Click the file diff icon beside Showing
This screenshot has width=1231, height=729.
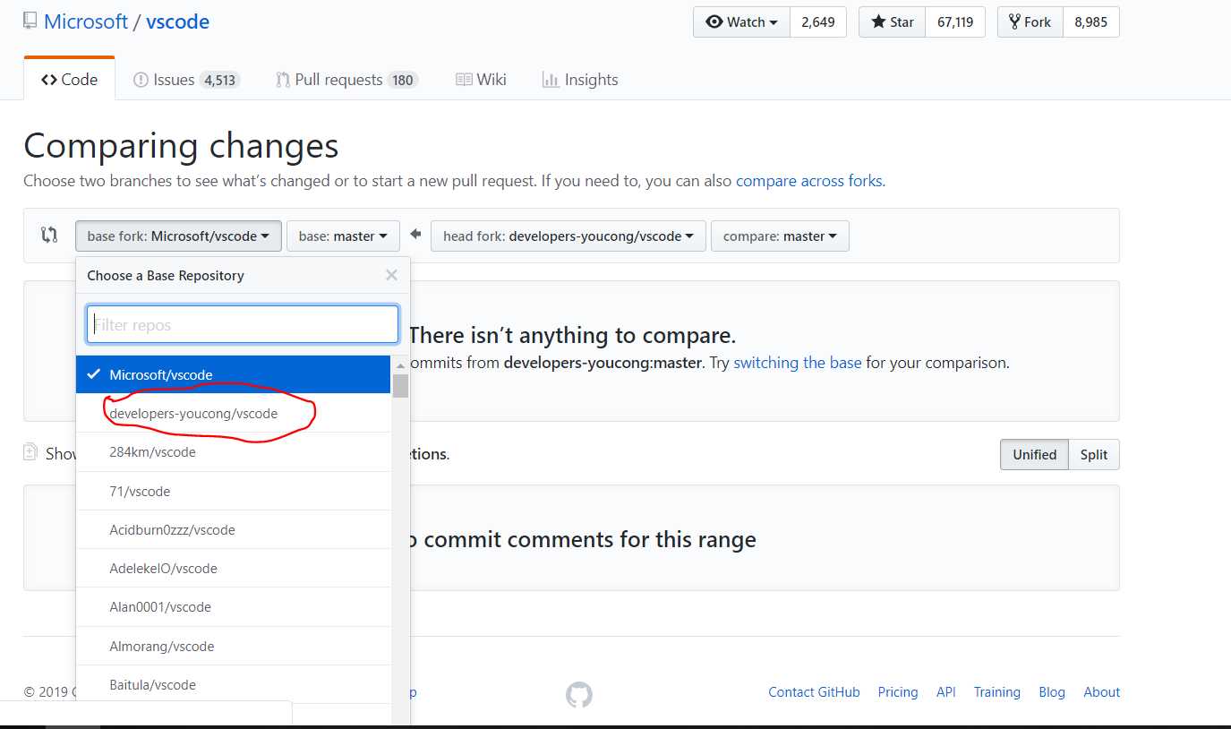[x=30, y=451]
